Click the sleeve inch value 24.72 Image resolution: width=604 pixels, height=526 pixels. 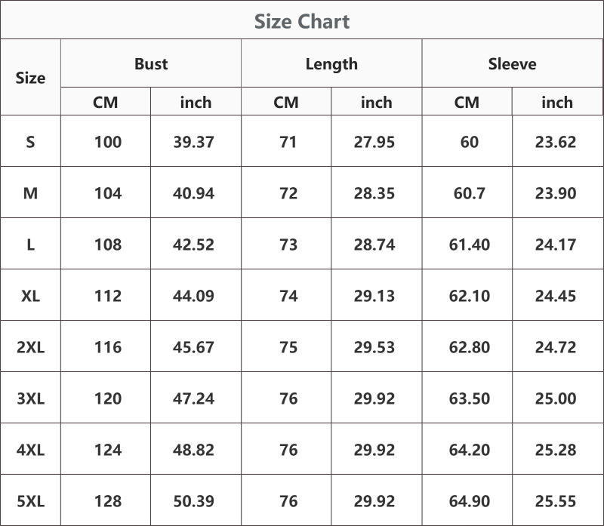pyautogui.click(x=556, y=347)
